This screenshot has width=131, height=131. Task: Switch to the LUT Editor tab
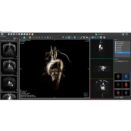[x=117, y=97]
